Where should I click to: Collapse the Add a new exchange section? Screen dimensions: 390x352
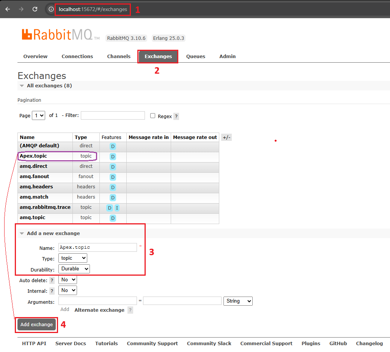(x=53, y=233)
